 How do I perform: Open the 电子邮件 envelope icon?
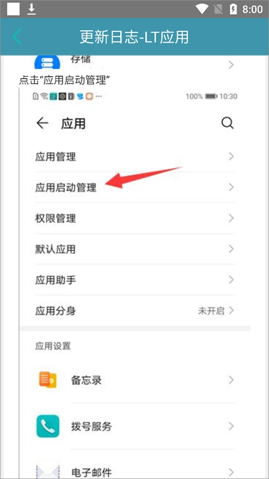click(x=48, y=470)
